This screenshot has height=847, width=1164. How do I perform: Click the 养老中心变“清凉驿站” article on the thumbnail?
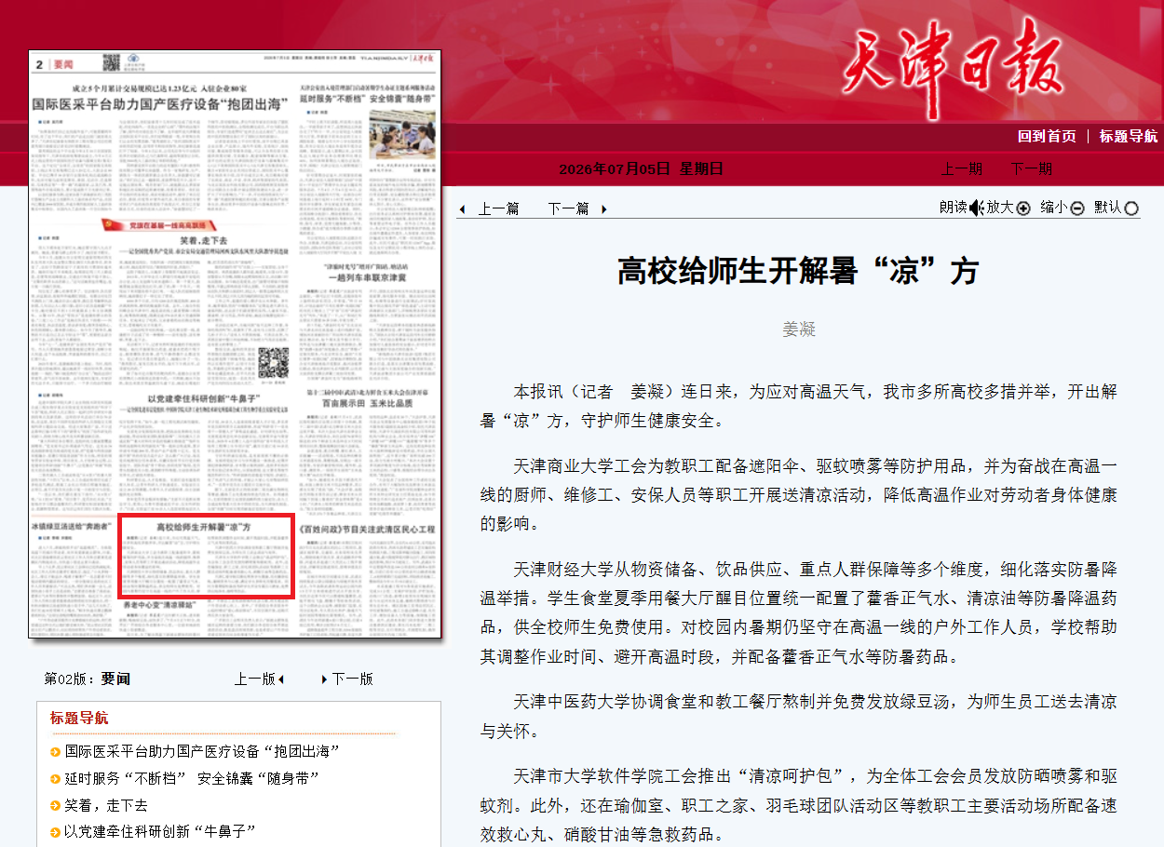pos(205,617)
